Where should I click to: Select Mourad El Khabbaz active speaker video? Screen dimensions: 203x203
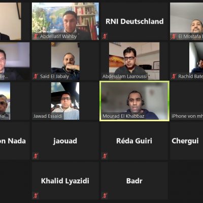point(134,101)
